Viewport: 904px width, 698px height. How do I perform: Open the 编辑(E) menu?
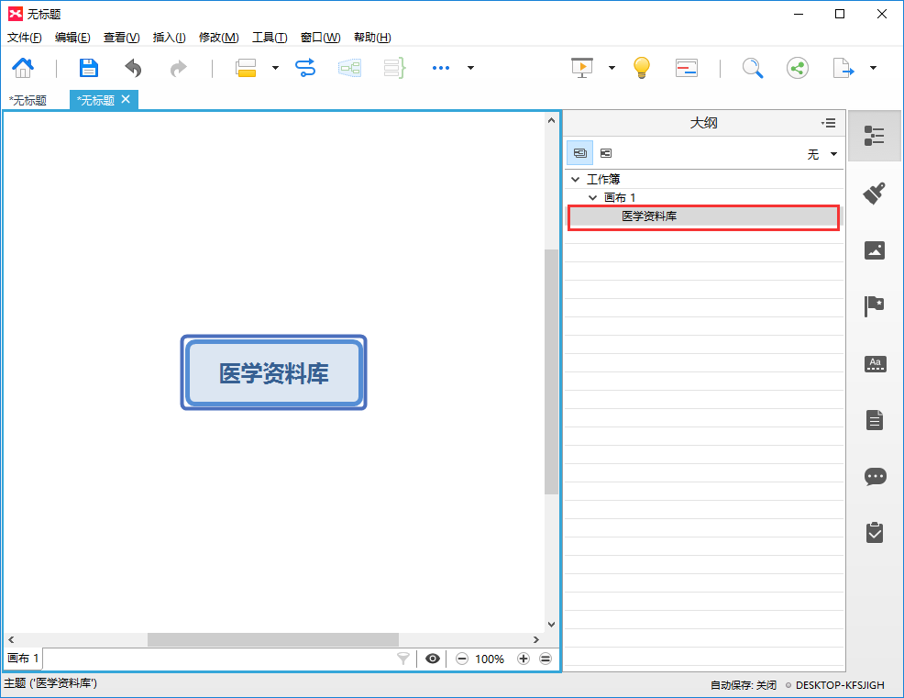coord(72,38)
